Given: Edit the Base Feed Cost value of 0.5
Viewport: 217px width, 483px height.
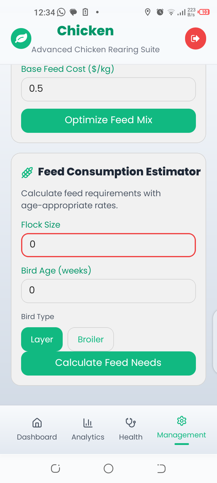Looking at the screenshot, I should pyautogui.click(x=108, y=89).
